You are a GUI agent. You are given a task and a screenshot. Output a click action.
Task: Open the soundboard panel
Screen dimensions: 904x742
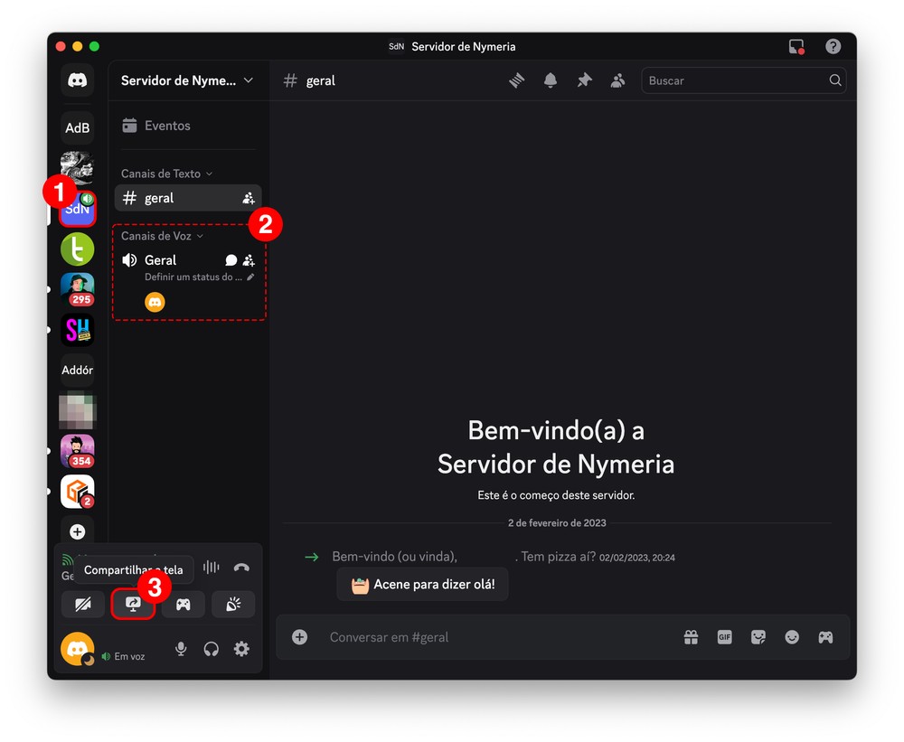(x=232, y=604)
